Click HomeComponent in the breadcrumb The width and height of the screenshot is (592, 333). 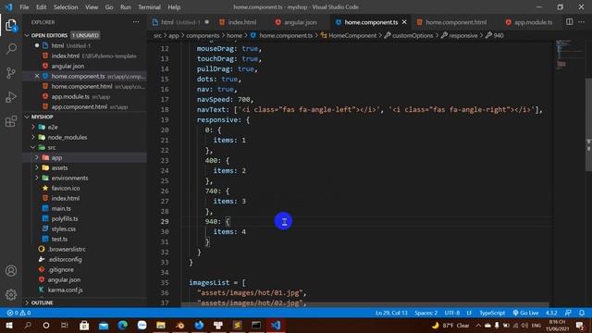[x=352, y=35]
